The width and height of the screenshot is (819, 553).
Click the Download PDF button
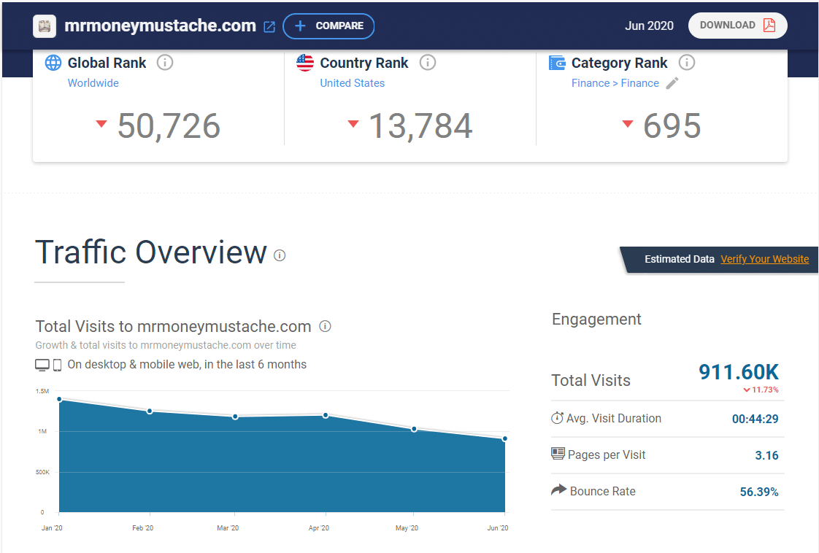pyautogui.click(x=737, y=26)
